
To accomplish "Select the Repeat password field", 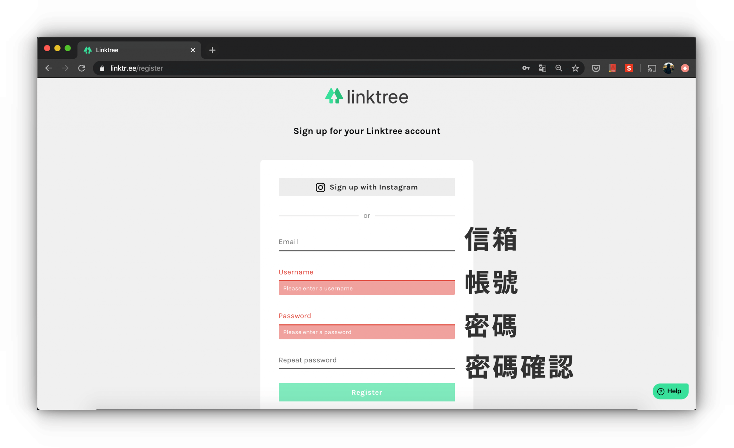I will (366, 360).
